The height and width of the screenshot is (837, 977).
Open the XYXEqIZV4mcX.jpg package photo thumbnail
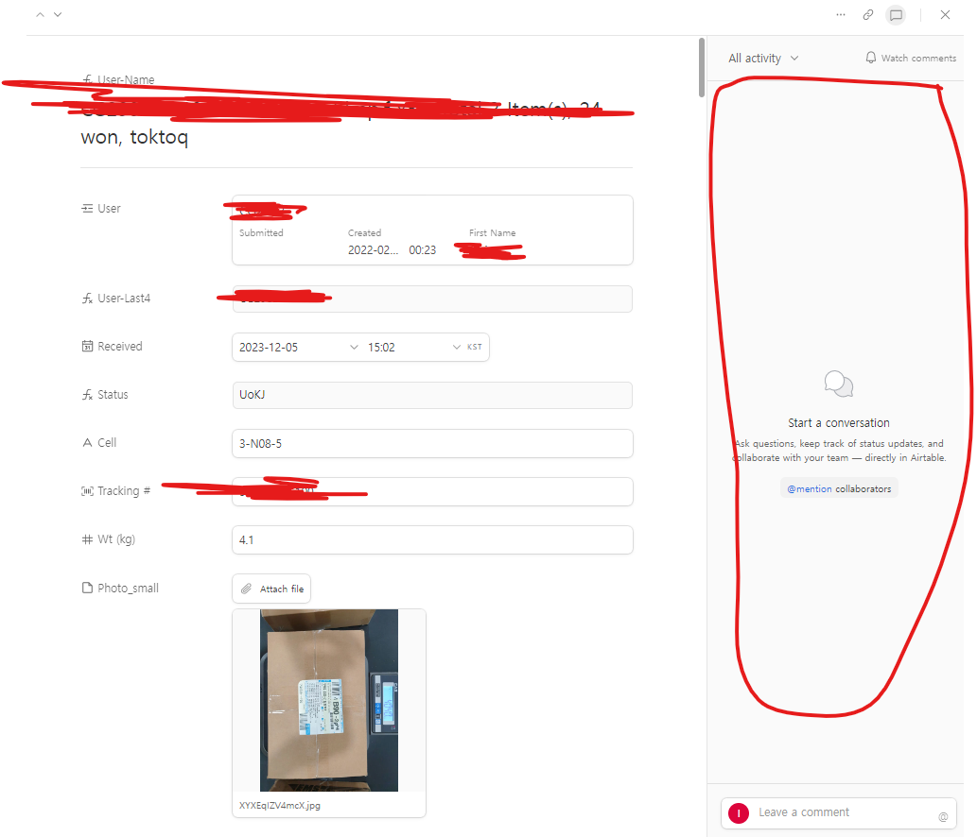329,700
